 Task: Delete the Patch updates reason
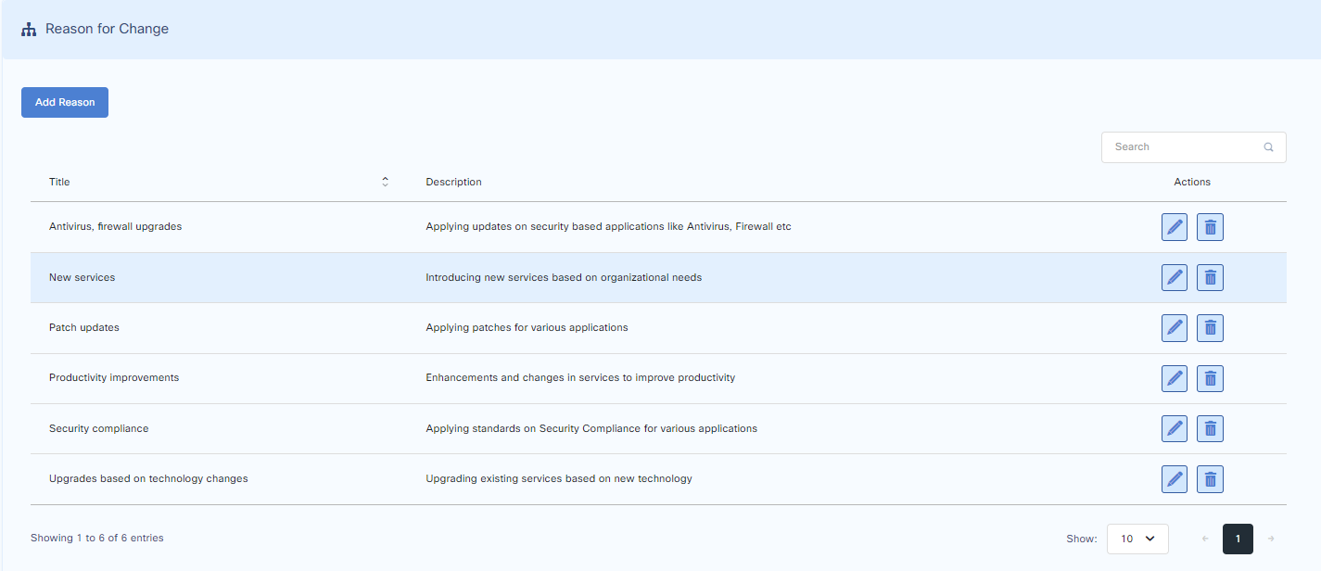[x=1210, y=327]
